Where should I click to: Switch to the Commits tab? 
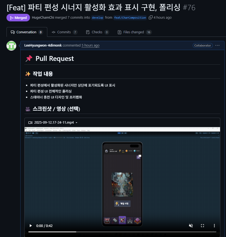[64, 32]
